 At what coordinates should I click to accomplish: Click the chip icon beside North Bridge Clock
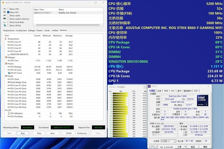click(9, 82)
